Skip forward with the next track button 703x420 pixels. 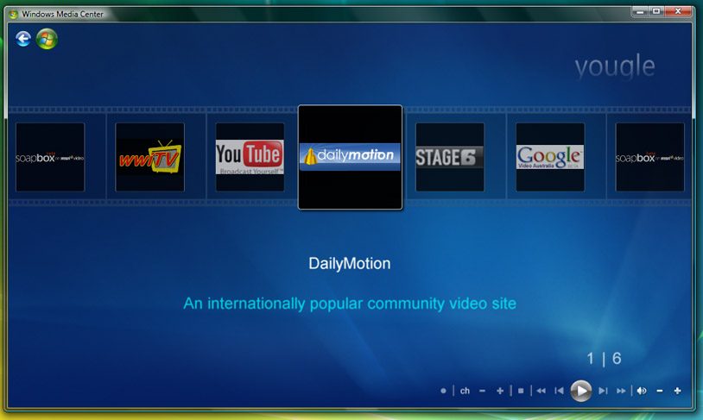tap(603, 391)
